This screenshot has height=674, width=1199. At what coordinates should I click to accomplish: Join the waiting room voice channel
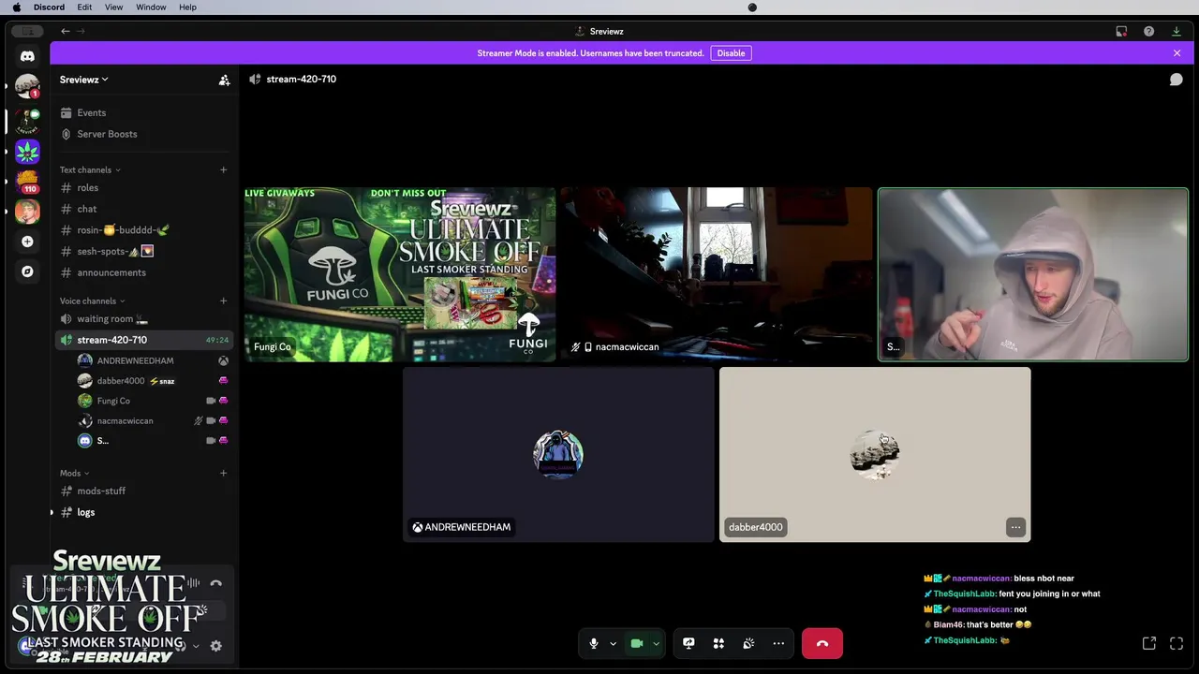pyautogui.click(x=145, y=319)
